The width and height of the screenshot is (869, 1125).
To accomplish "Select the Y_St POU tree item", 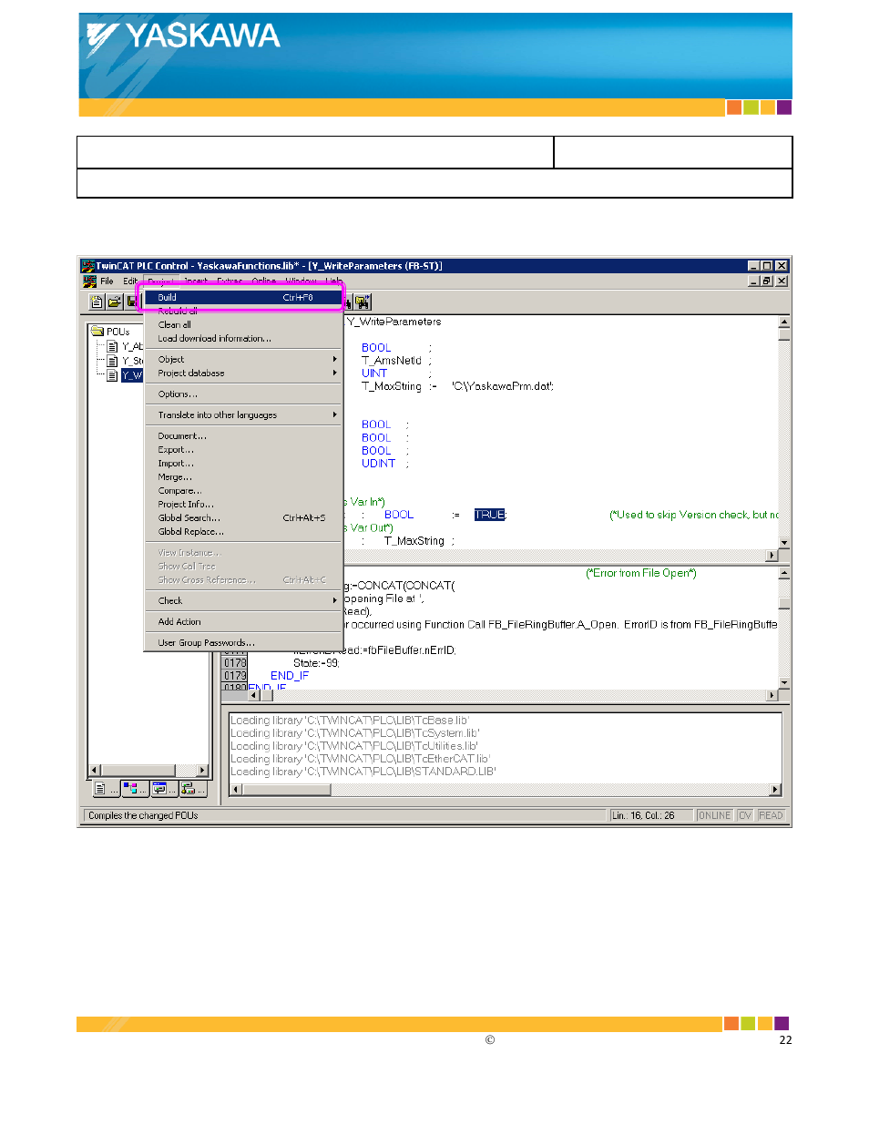I will (132, 361).
